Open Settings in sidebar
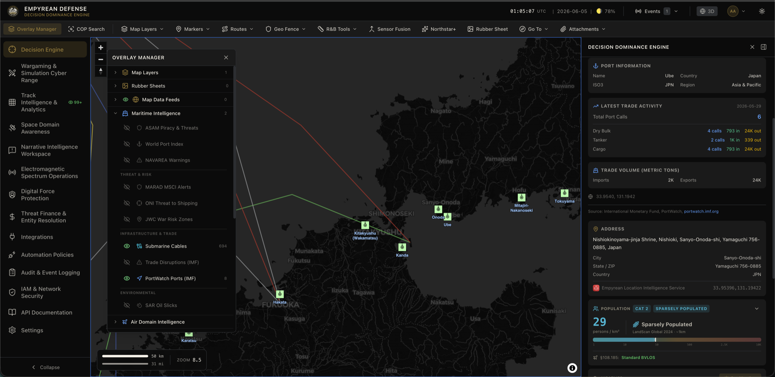This screenshot has height=377, width=775. point(45,330)
